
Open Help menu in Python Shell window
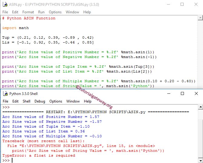click(88, 101)
